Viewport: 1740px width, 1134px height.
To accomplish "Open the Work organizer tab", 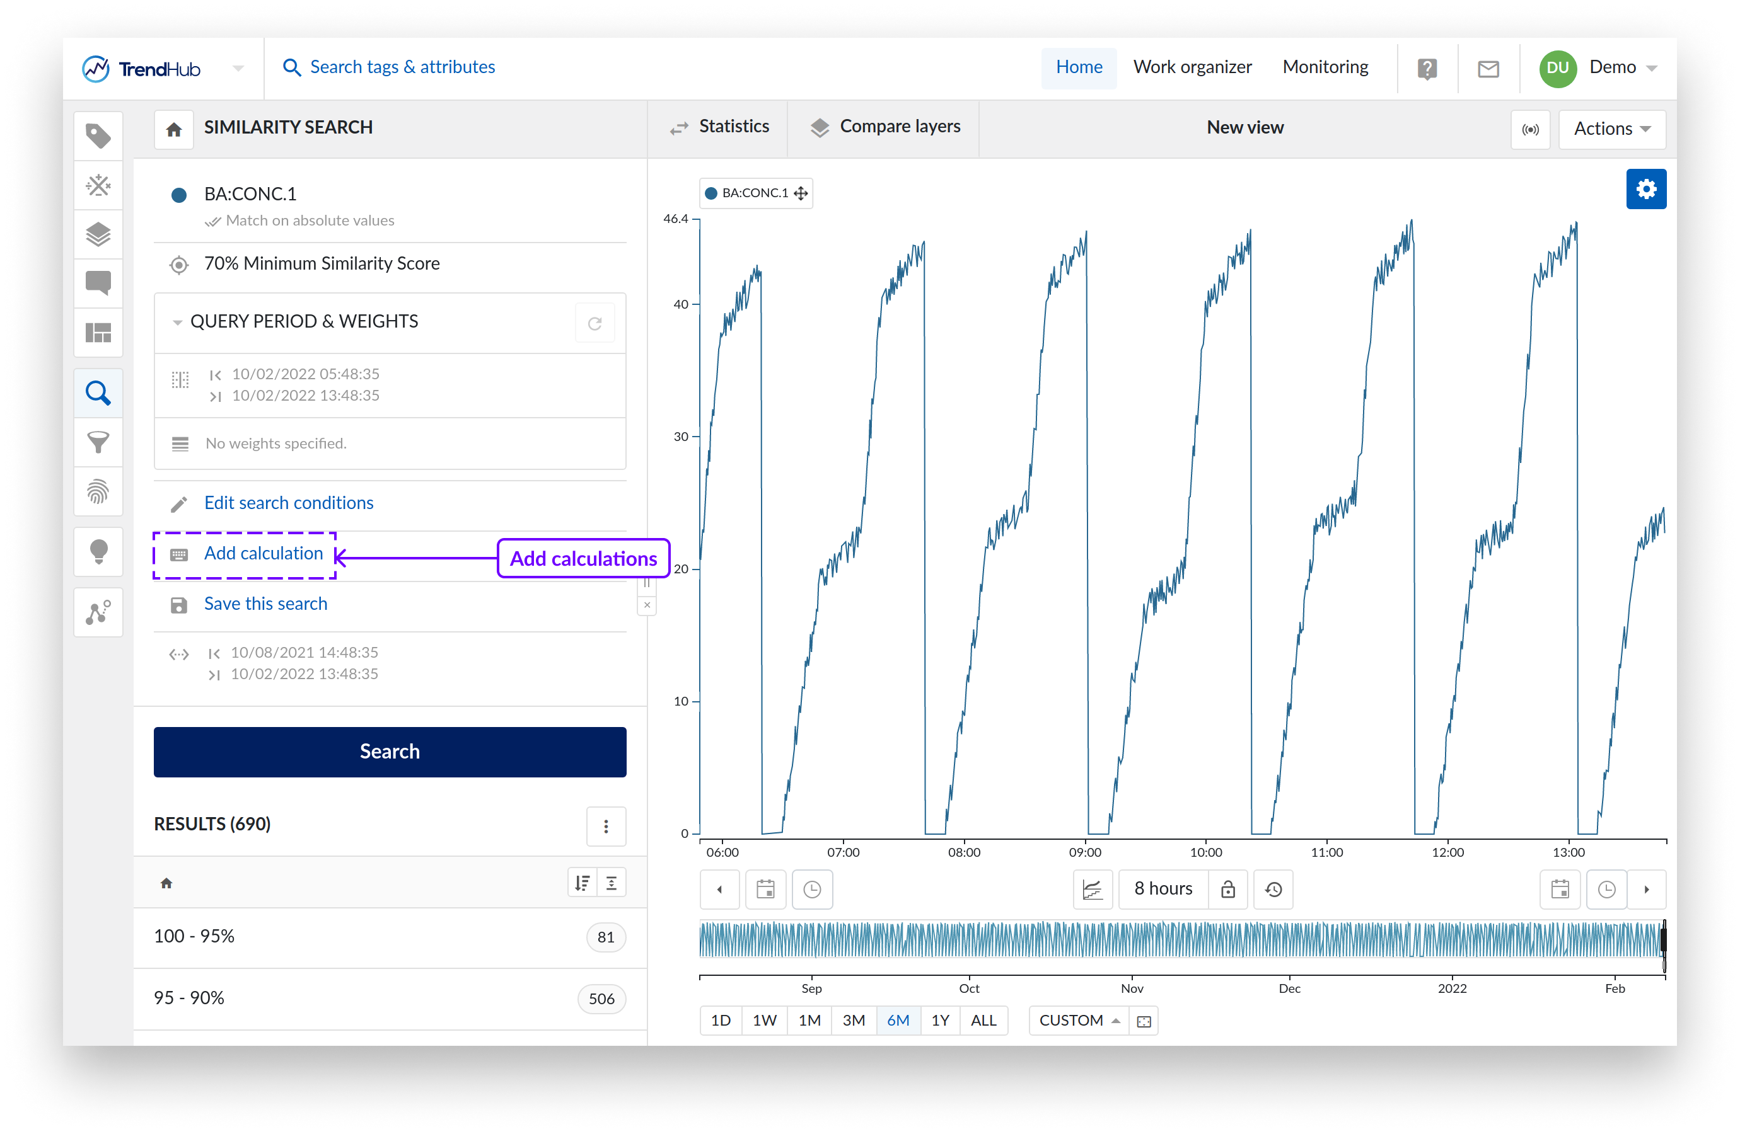I will tap(1192, 68).
